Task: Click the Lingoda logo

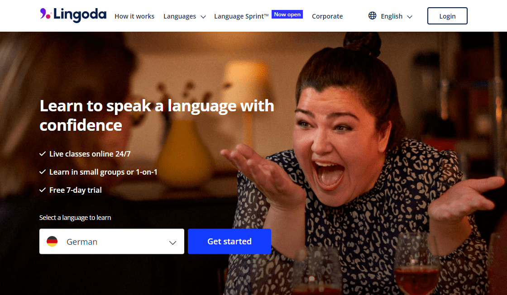Action: (73, 15)
